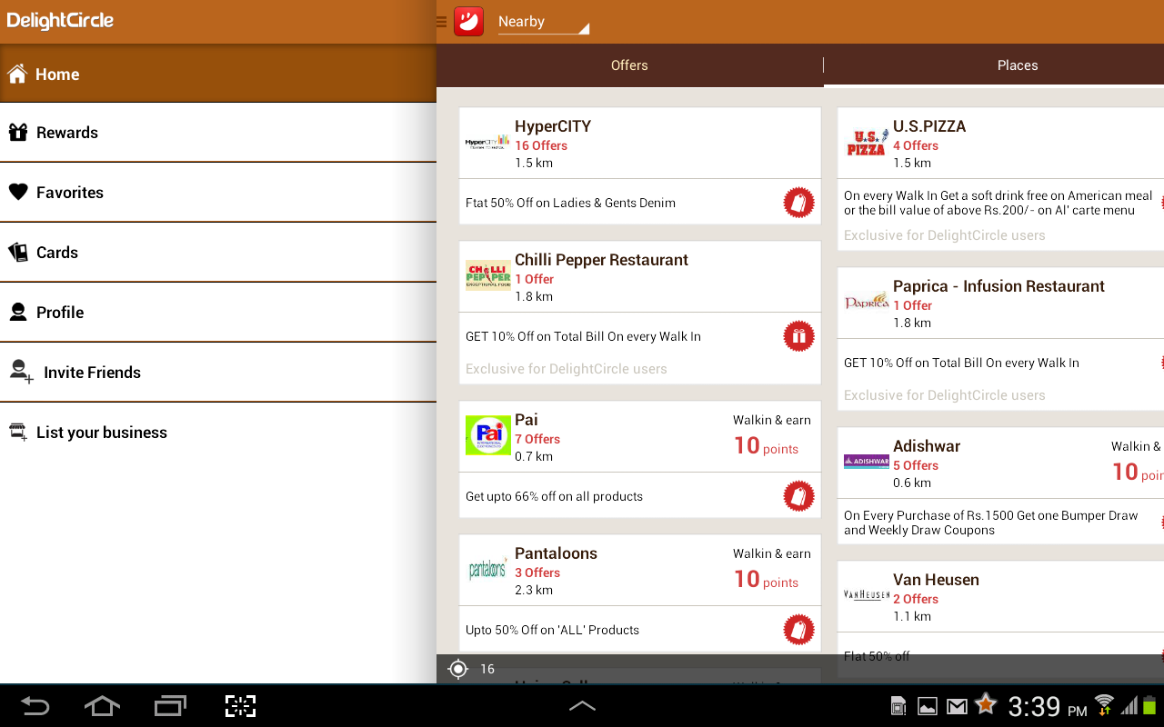Go to Favorites in the side menu

click(218, 193)
